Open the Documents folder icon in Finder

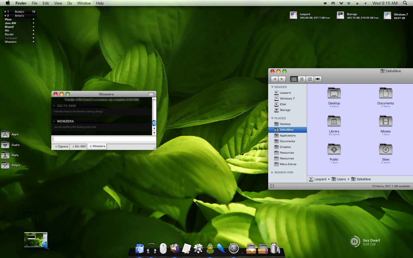386,93
